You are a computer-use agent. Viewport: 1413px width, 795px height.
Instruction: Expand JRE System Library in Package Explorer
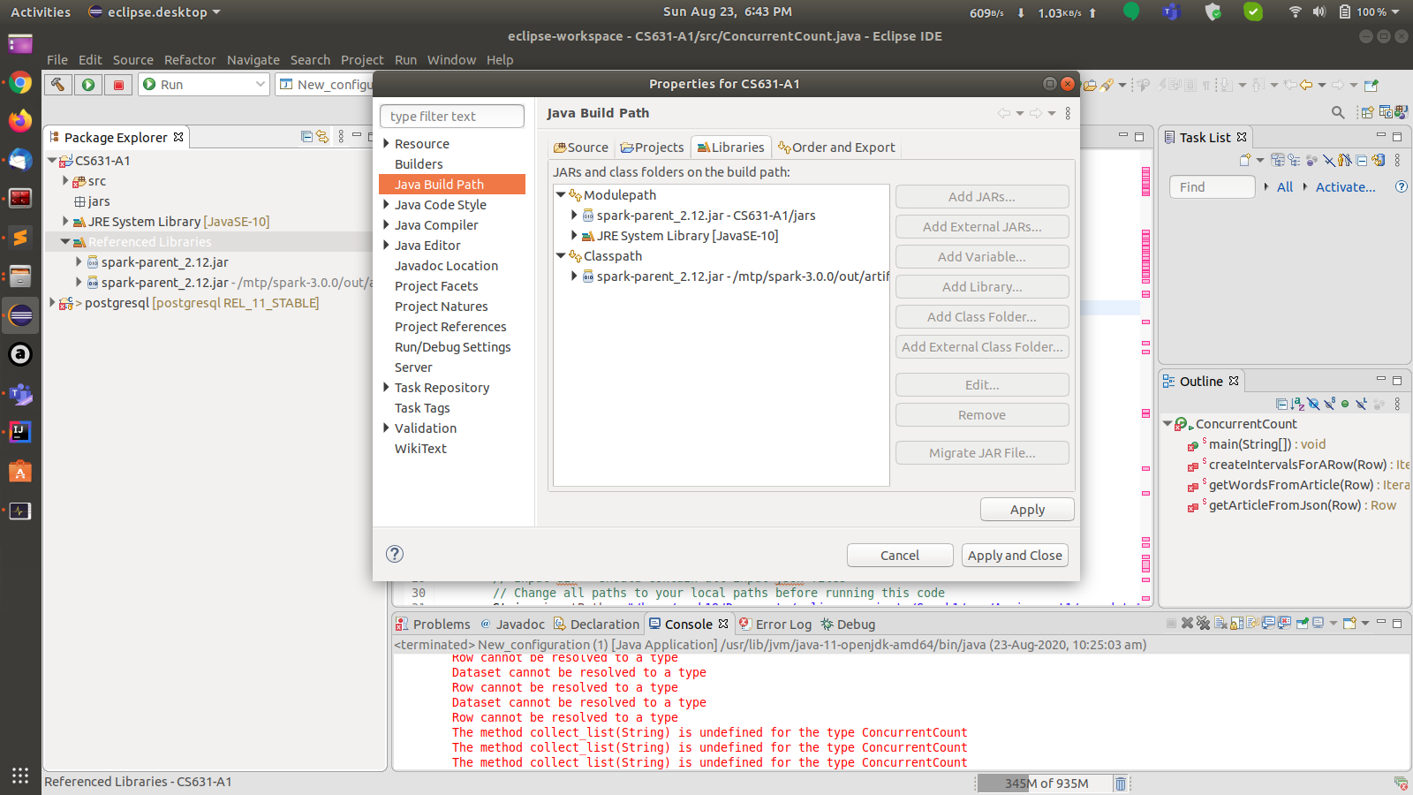pyautogui.click(x=65, y=221)
